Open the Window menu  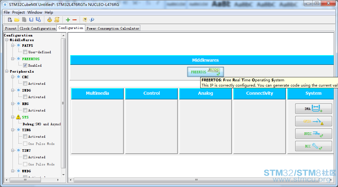[35, 12]
